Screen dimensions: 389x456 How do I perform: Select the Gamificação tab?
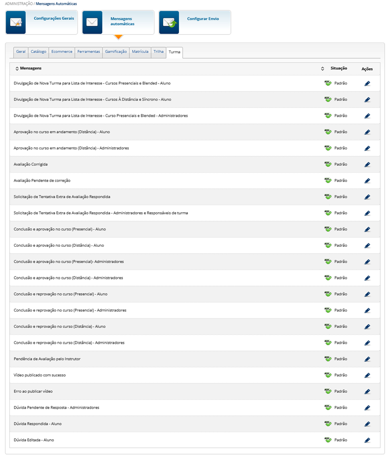(116, 51)
